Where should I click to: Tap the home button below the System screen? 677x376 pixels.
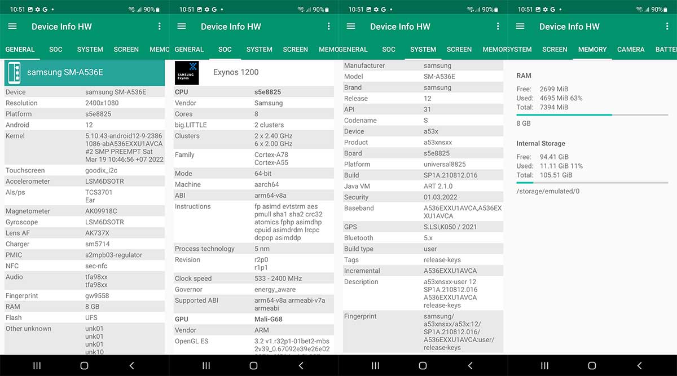pos(423,366)
